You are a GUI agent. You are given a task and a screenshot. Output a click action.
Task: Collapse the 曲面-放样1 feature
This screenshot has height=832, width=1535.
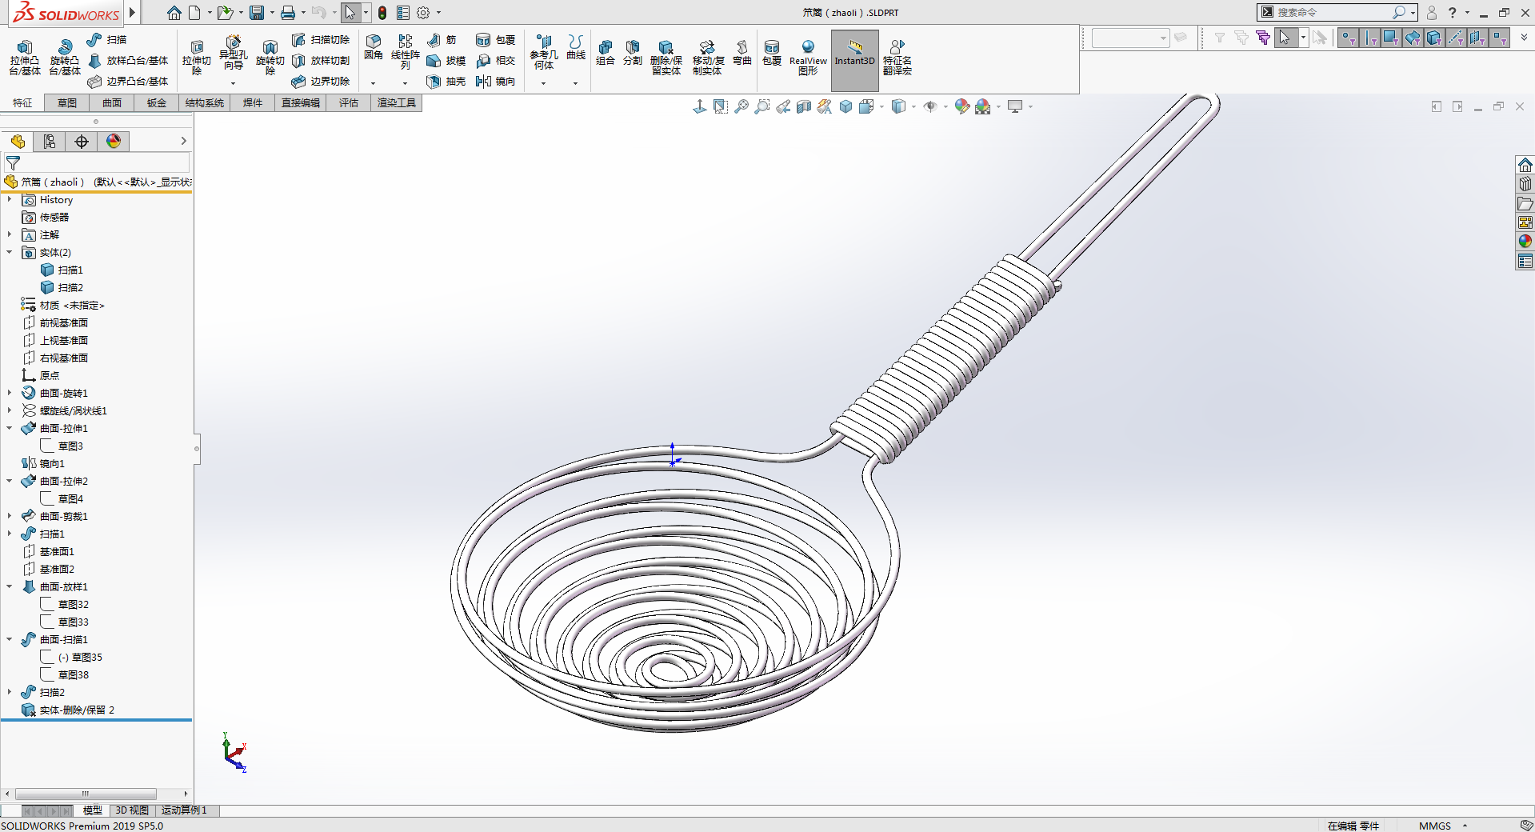tap(10, 586)
